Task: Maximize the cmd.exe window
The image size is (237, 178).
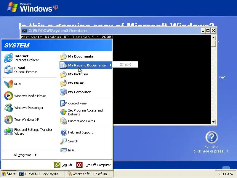Action: 208,31
